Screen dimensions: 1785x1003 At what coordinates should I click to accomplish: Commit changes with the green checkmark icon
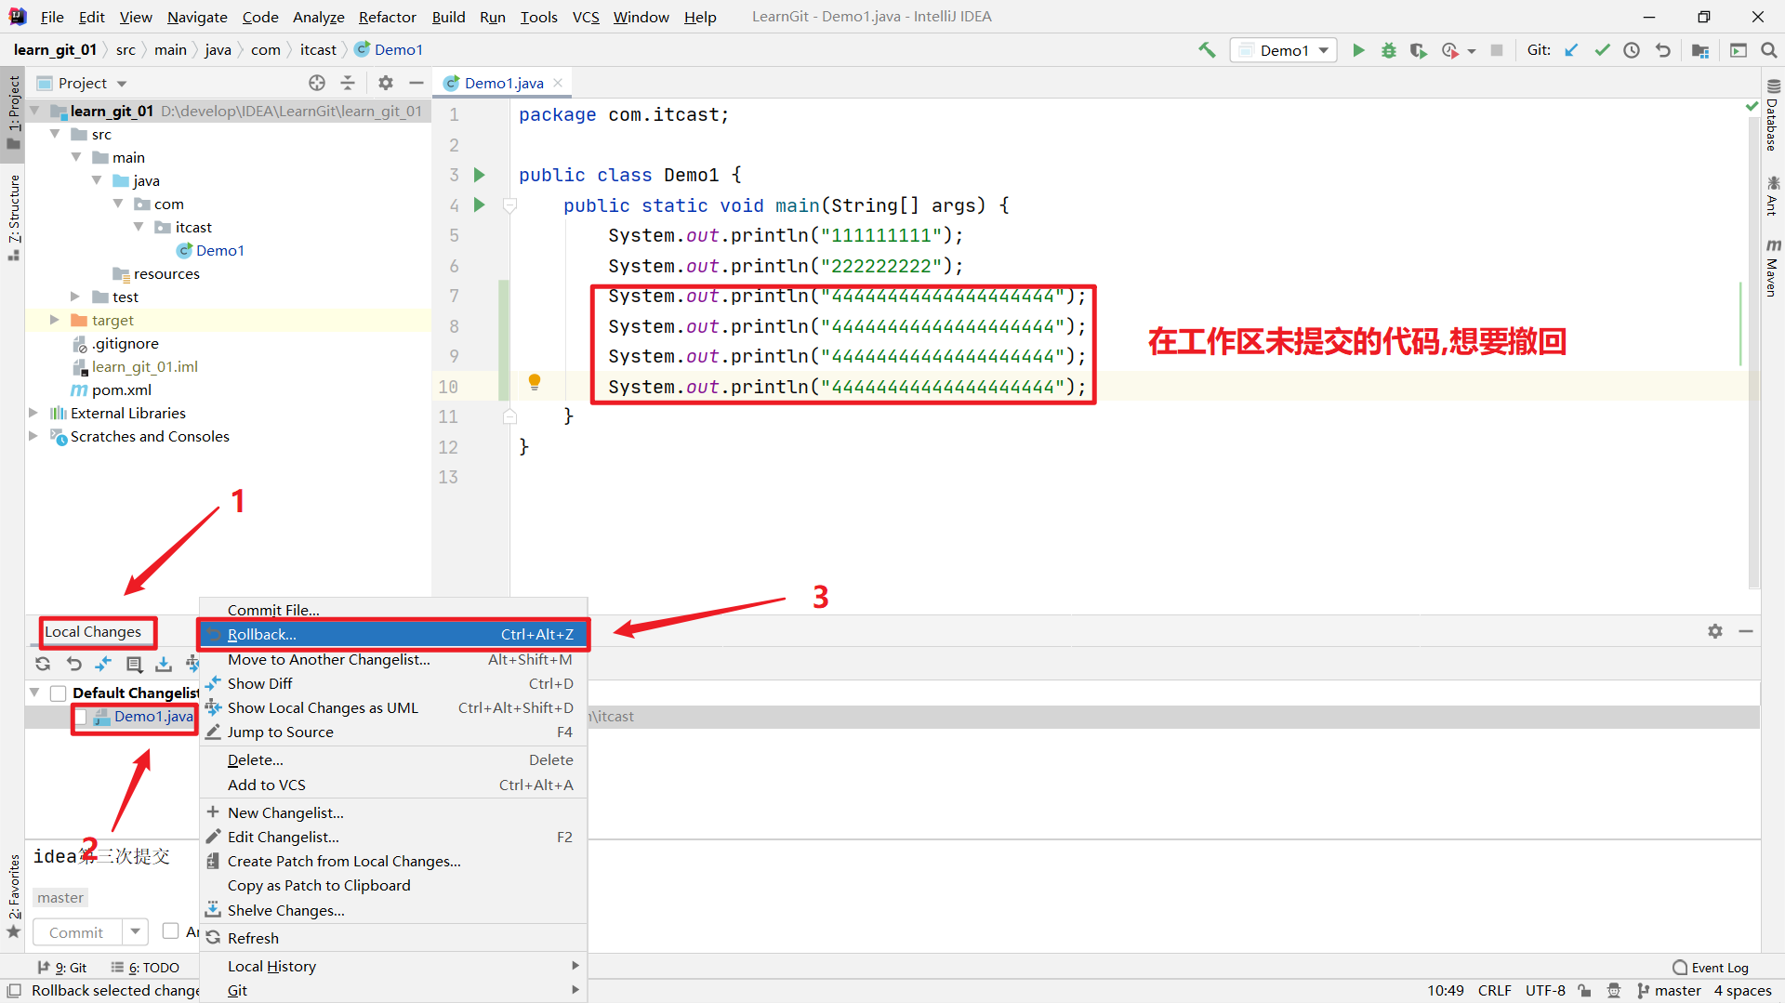pos(1602,50)
